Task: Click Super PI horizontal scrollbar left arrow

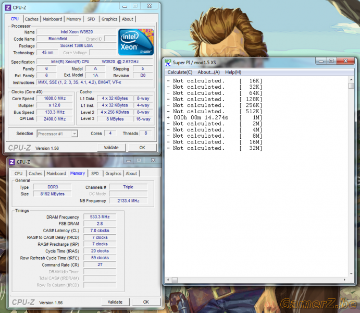Action: [168, 280]
